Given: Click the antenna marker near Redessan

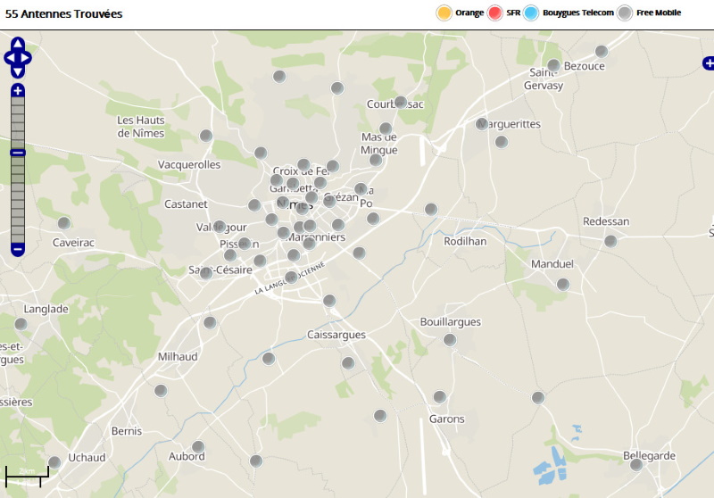Looking at the screenshot, I should point(610,241).
